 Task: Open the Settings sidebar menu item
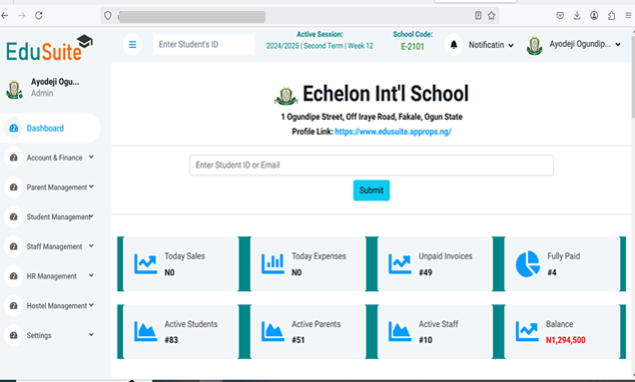50,335
